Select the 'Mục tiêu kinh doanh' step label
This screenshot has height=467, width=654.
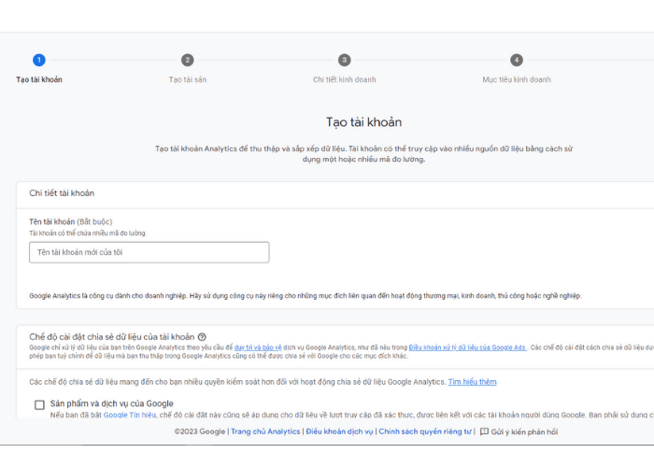[x=517, y=79]
